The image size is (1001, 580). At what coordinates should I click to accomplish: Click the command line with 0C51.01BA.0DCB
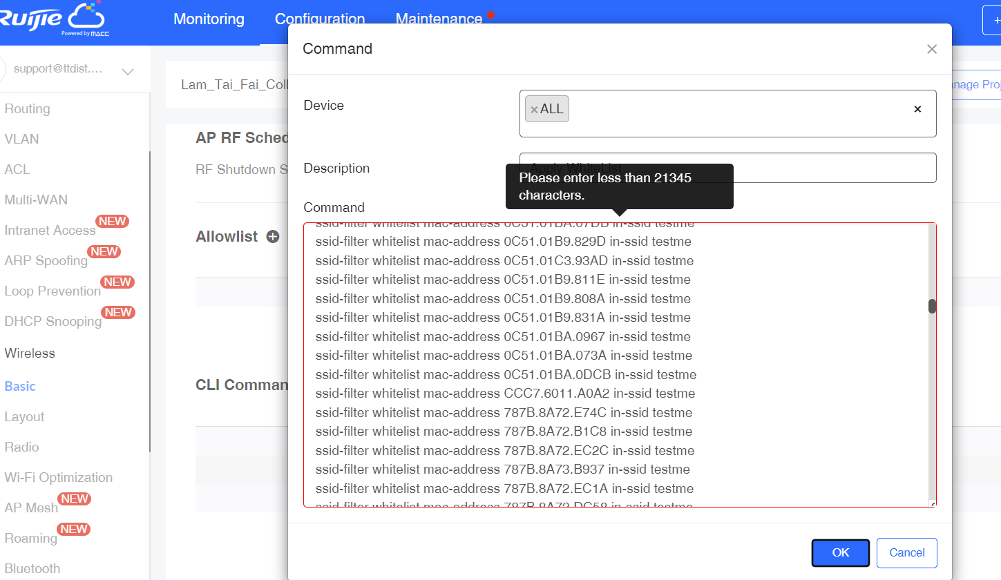pyautogui.click(x=506, y=375)
